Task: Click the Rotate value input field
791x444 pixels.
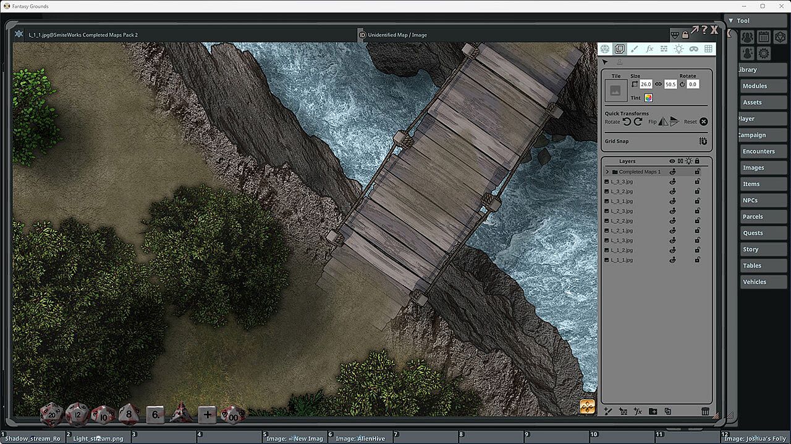Action: [x=693, y=84]
